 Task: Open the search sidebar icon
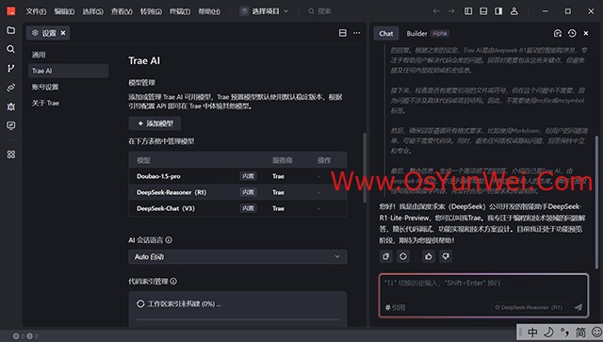(10, 49)
